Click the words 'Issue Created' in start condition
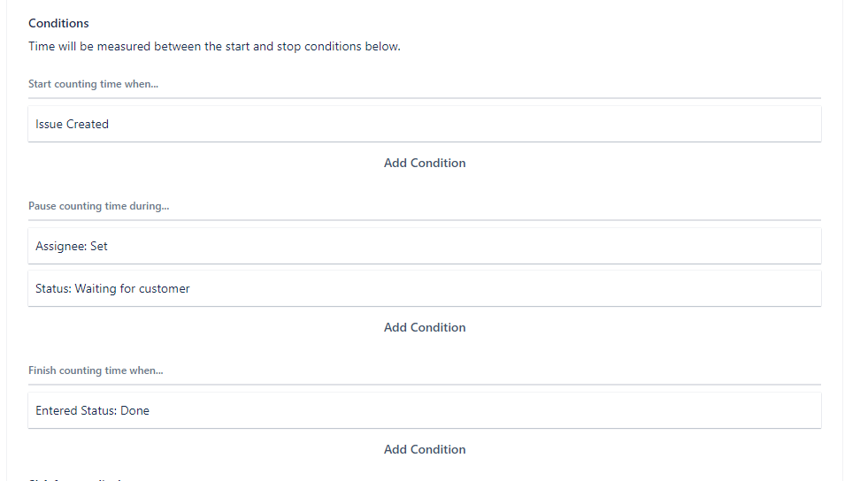Viewport: 868px width, 481px height. pyautogui.click(x=72, y=125)
